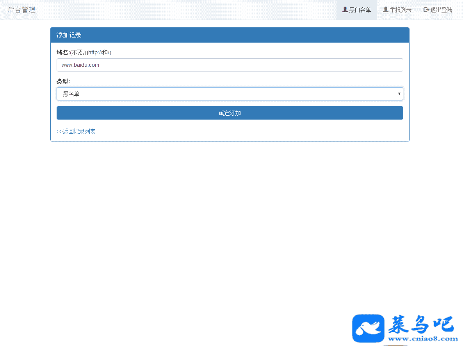Click the 类型 field label
Screen dimensions: 463x347
click(63, 81)
